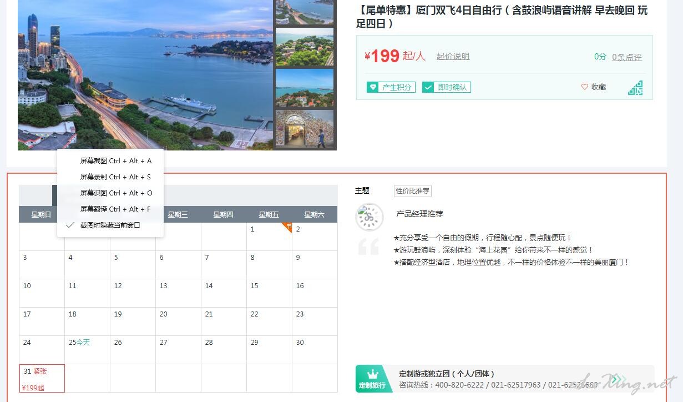Select the green island aerial thumbnail
The image size is (683, 402).
coord(305,47)
